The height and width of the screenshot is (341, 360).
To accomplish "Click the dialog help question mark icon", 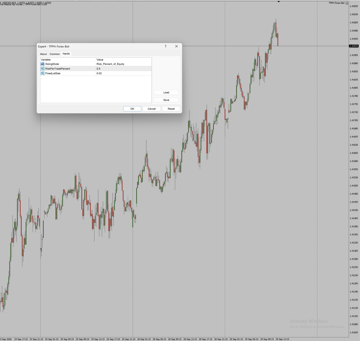I will pyautogui.click(x=166, y=46).
